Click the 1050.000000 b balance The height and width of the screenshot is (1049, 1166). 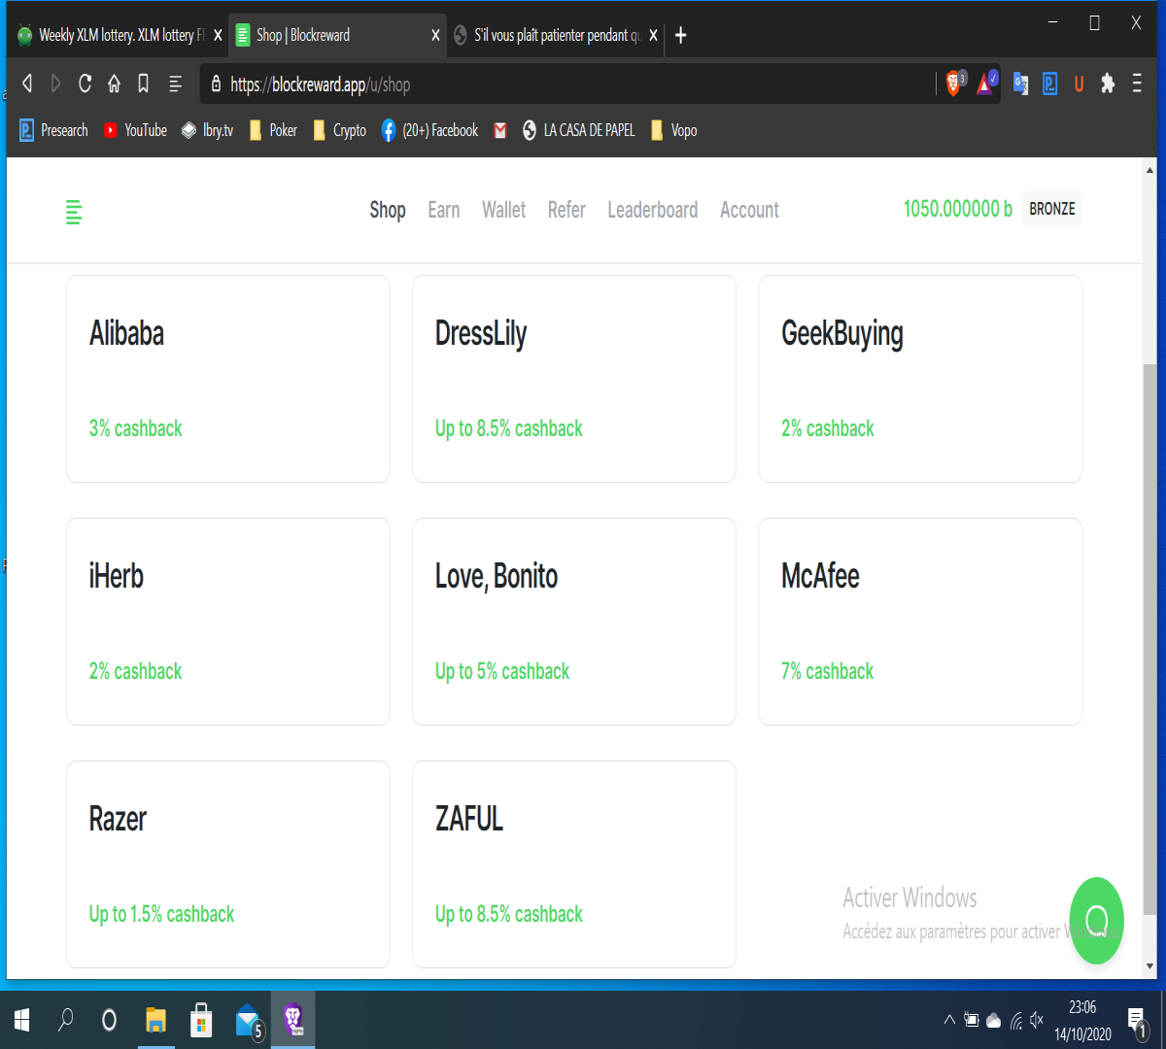click(x=958, y=209)
